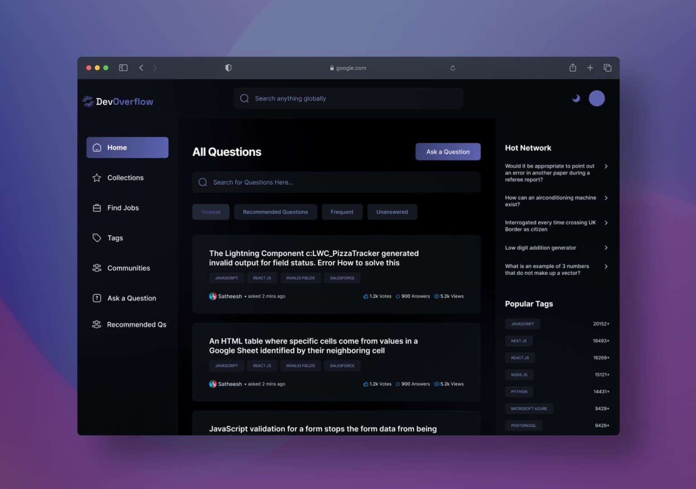The width and height of the screenshot is (696, 489).
Task: Click the upvote thumbs icon on the first question
Action: tap(365, 296)
